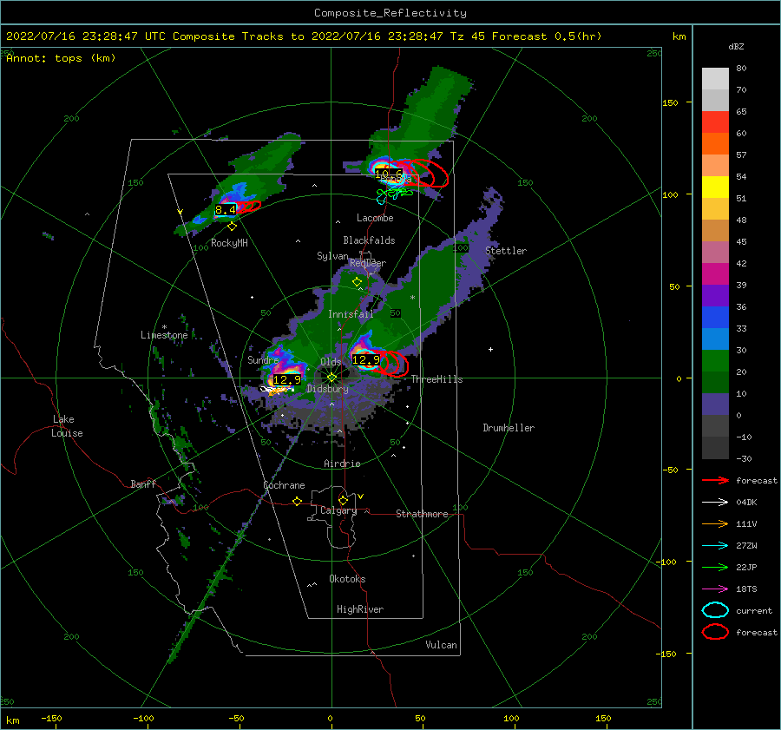This screenshot has width=781, height=730.
Task: Click the ThreeHills label
Action: click(436, 379)
